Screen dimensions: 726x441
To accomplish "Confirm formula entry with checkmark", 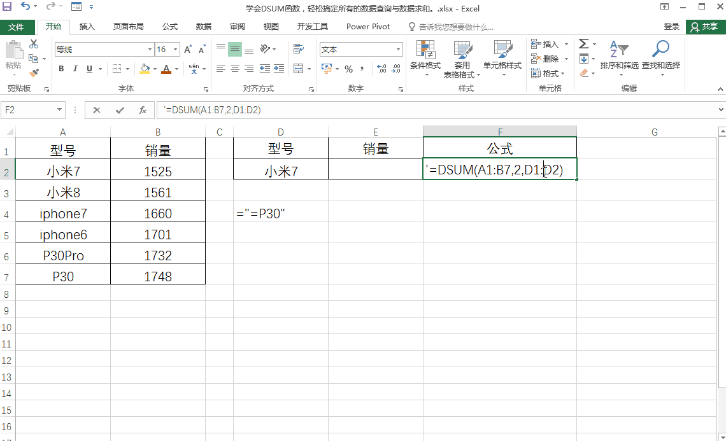I will point(120,109).
